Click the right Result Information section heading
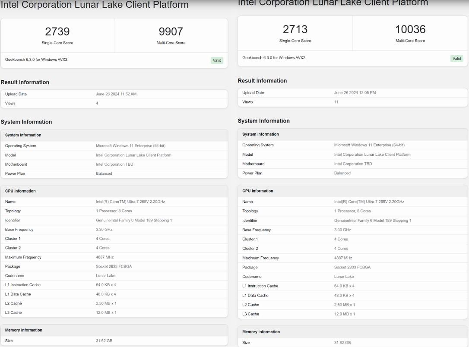This screenshot has width=469, height=347. point(262,81)
